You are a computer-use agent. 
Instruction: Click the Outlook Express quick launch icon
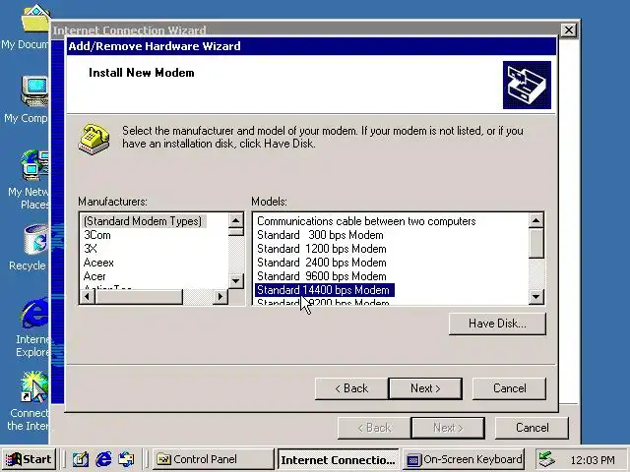126,459
